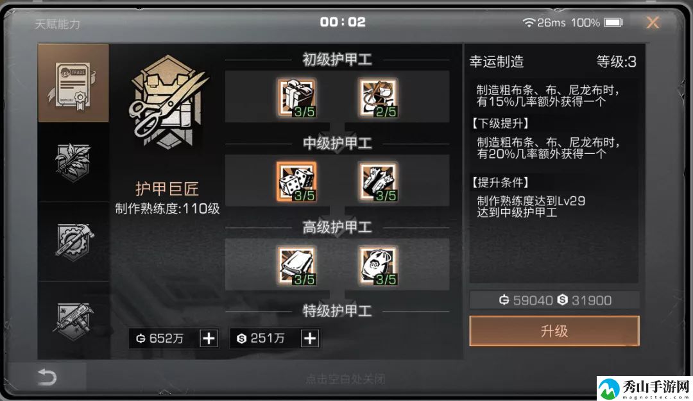Click the 点击空白处关闭 hint area

(x=345, y=379)
